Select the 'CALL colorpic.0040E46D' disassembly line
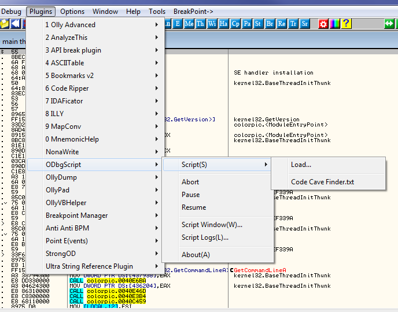 [108, 291]
